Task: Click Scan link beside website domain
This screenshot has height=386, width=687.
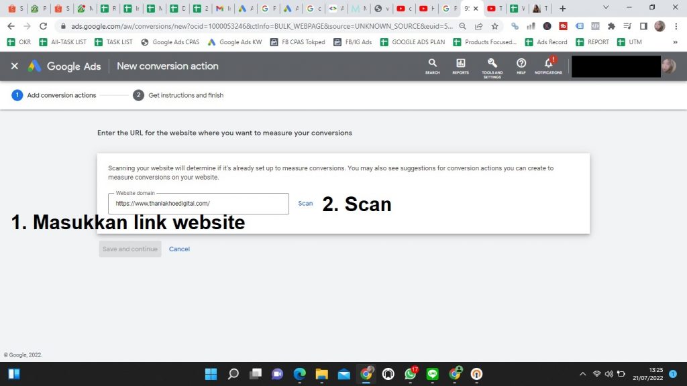Action: coord(305,204)
